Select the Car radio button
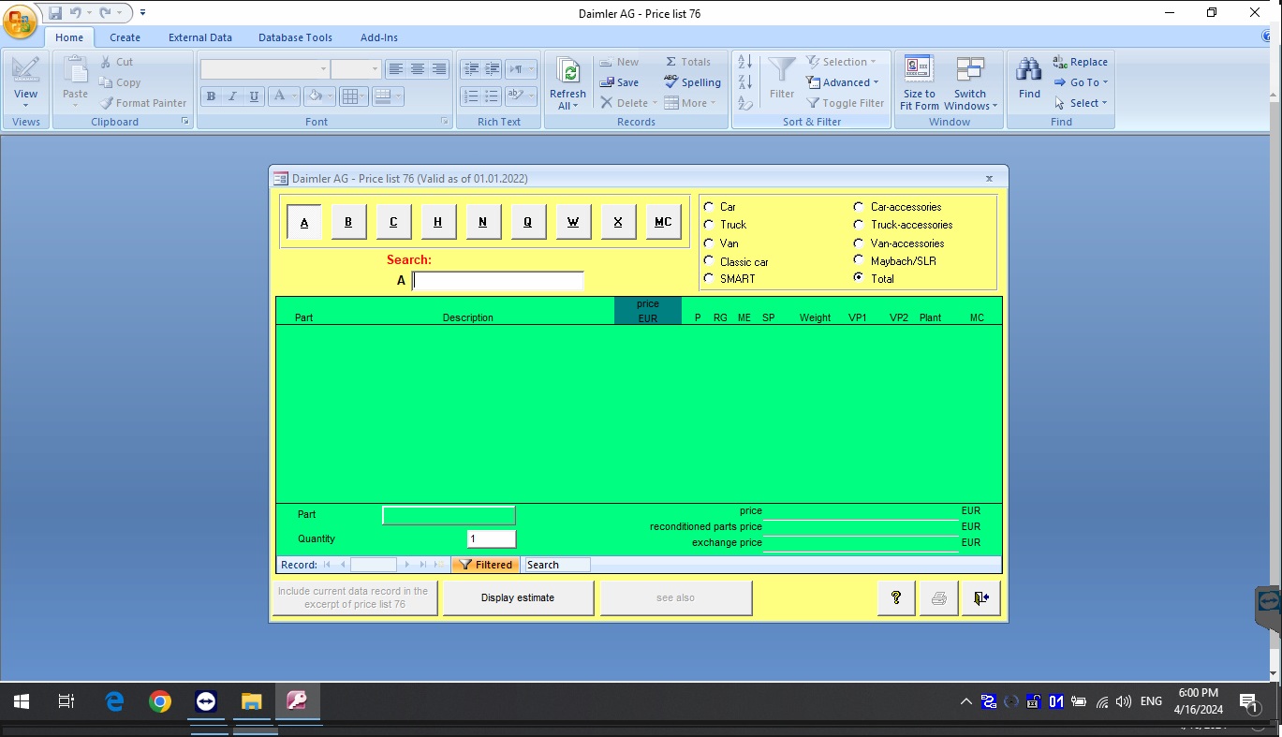Viewport: 1282px width, 737px height. tap(709, 207)
